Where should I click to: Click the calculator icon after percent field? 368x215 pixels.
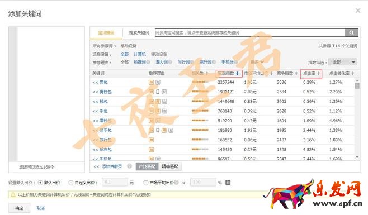[228, 182]
